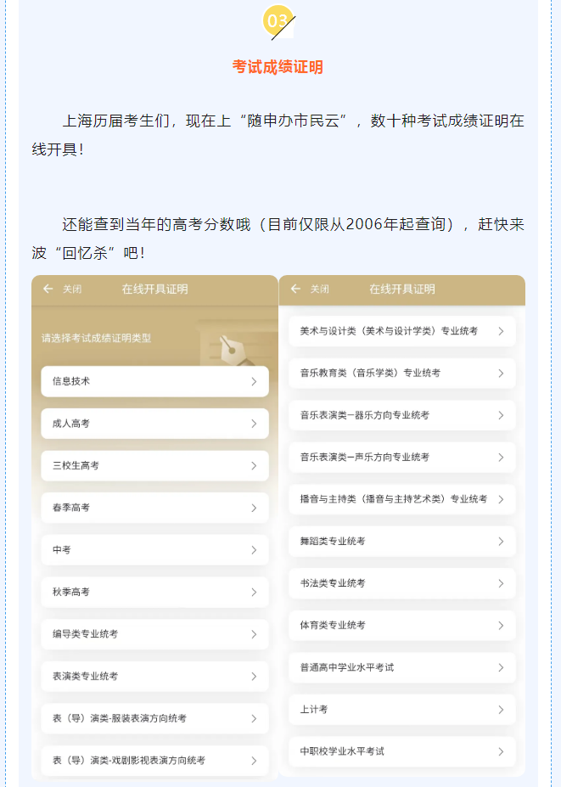Image resolution: width=561 pixels, height=787 pixels.
Task: Click the arrow icon beside 书法类专业统考
Action: pyautogui.click(x=501, y=583)
